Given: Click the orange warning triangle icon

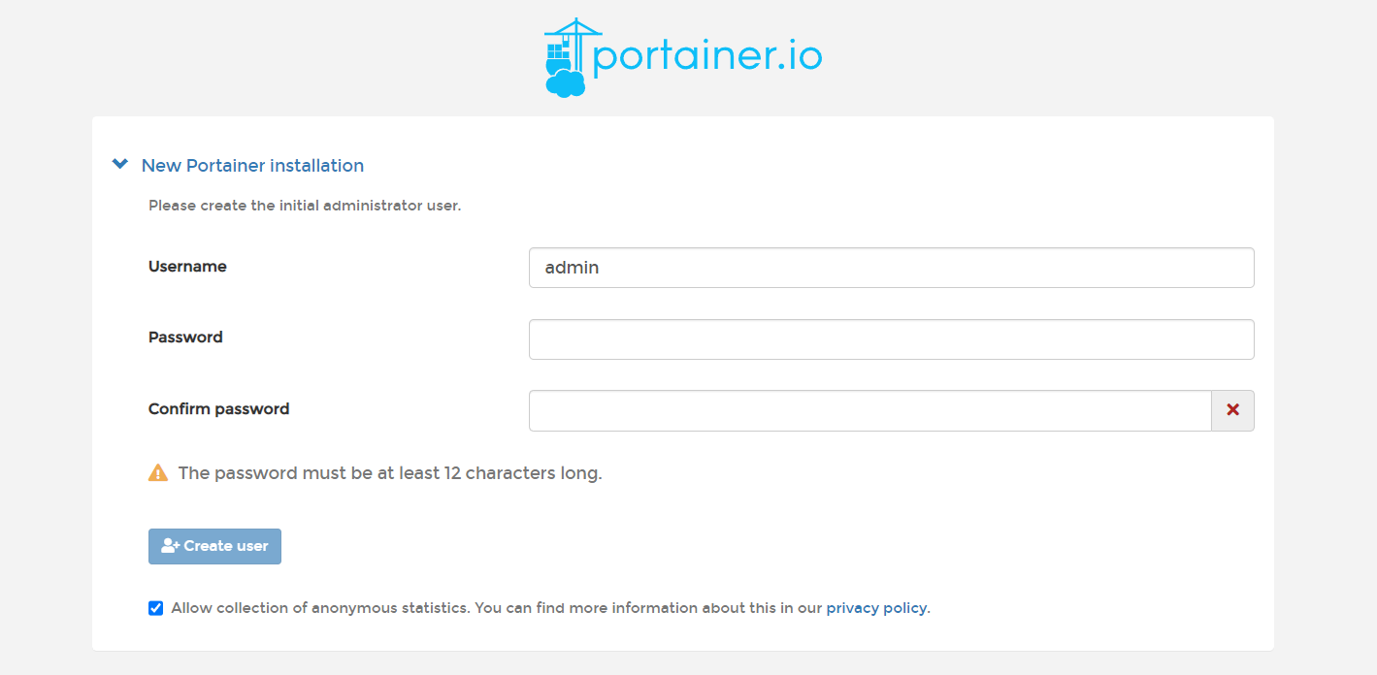Looking at the screenshot, I should click(158, 473).
